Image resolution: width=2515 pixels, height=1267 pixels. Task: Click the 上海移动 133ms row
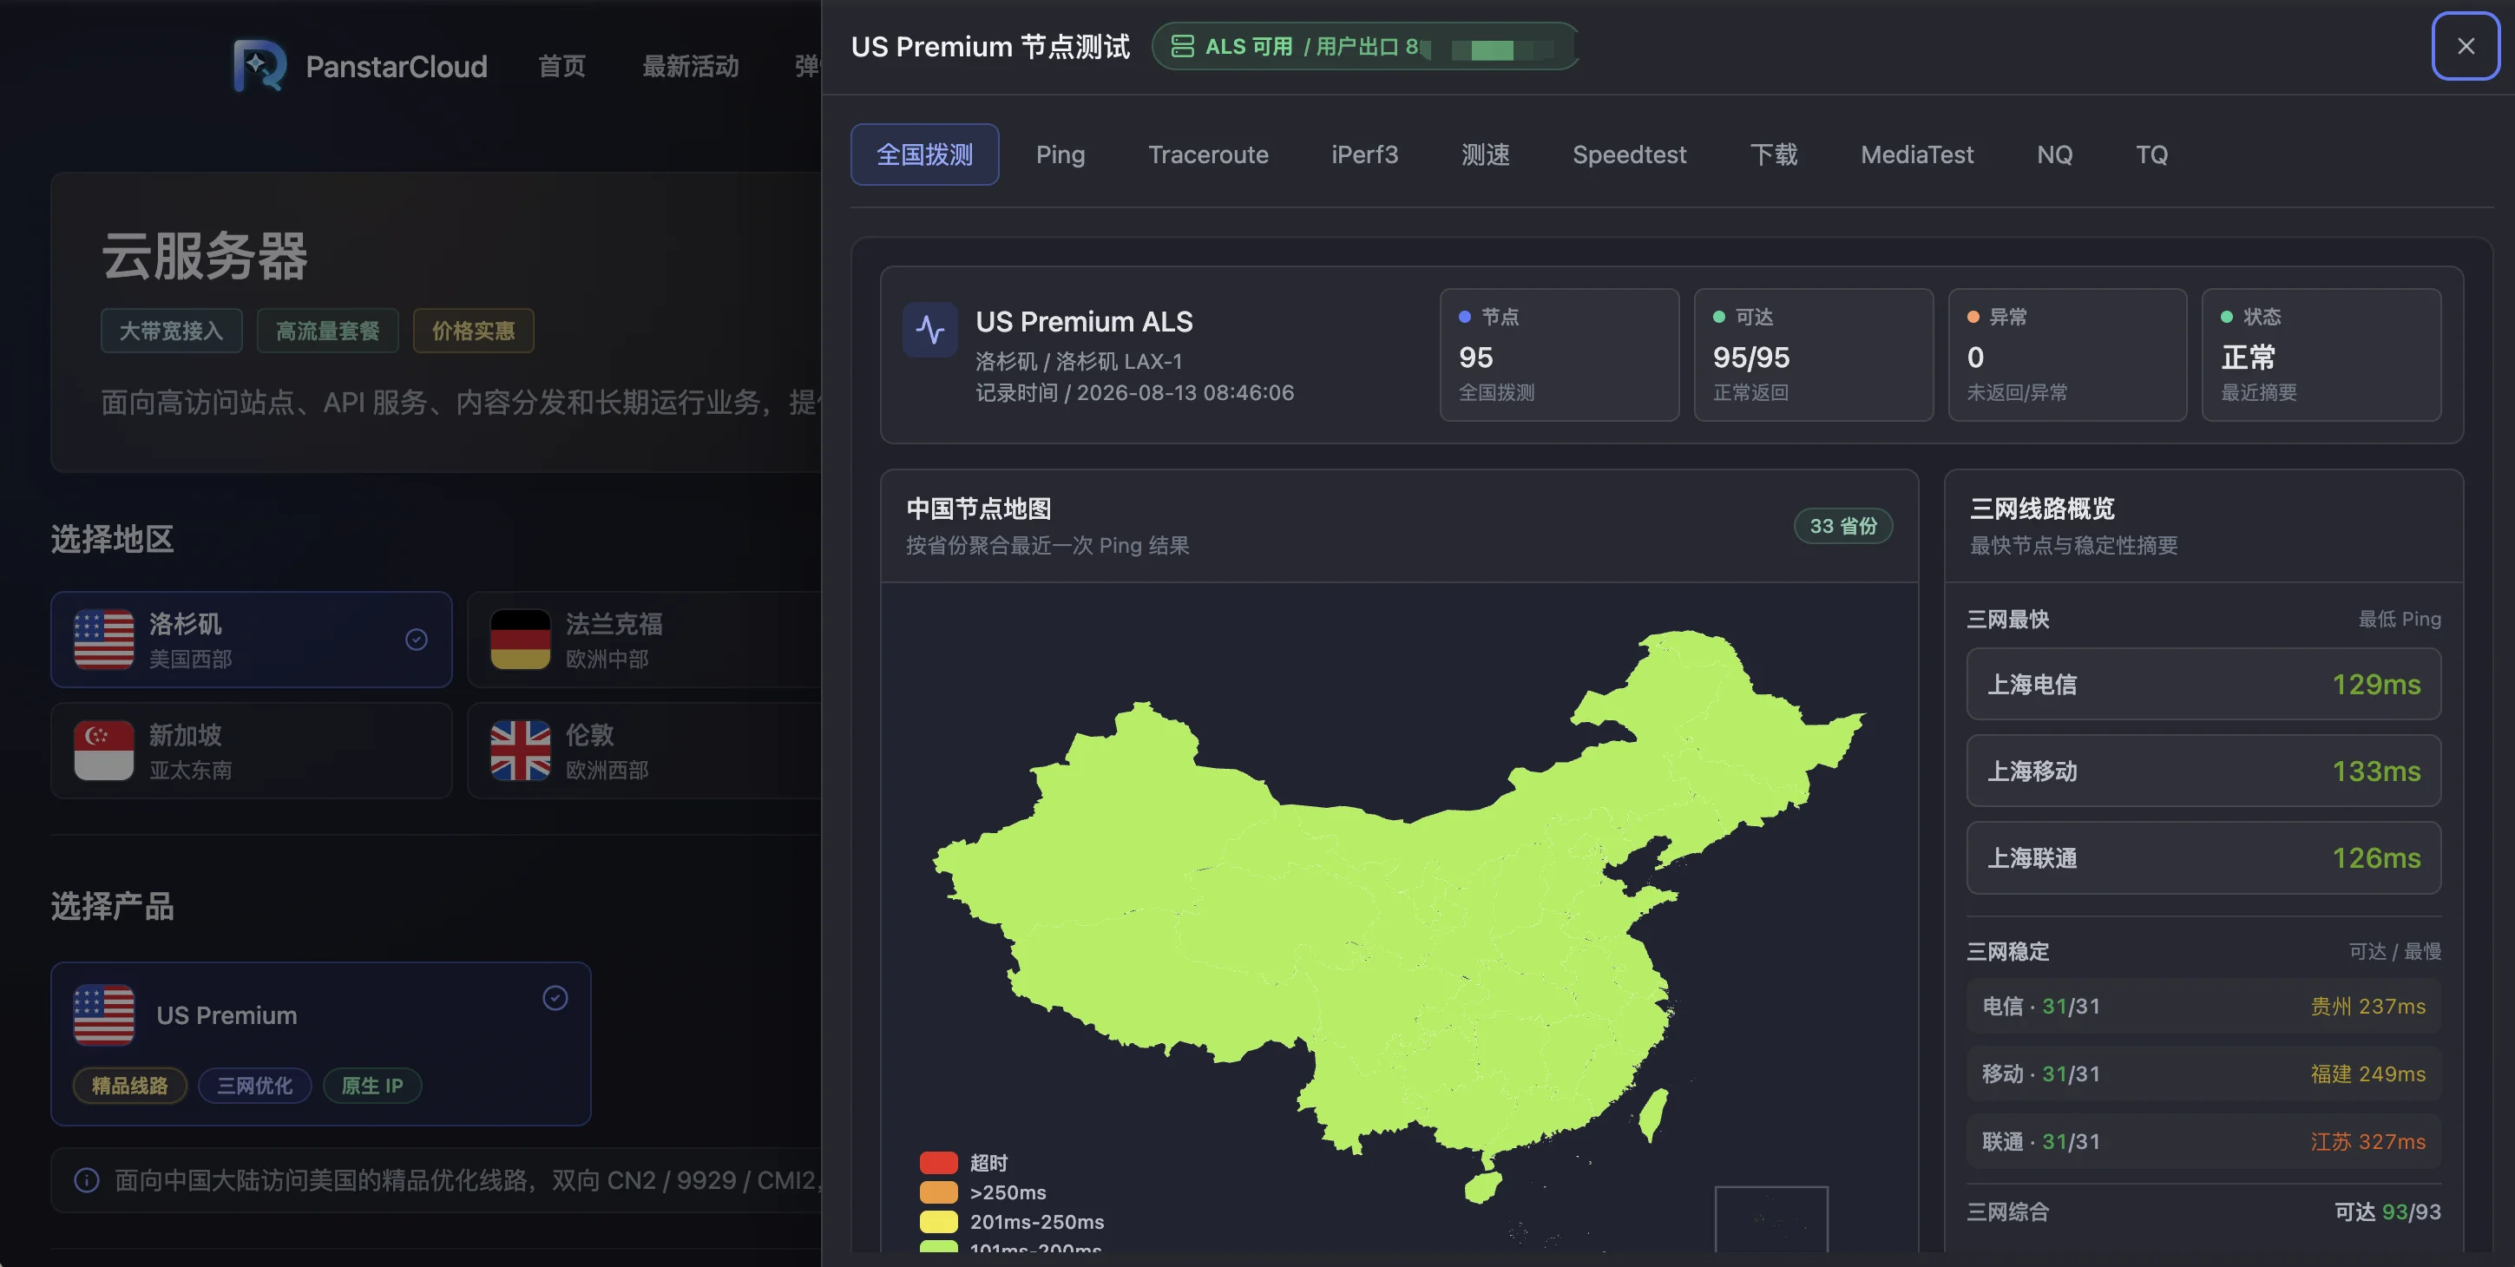point(2203,771)
